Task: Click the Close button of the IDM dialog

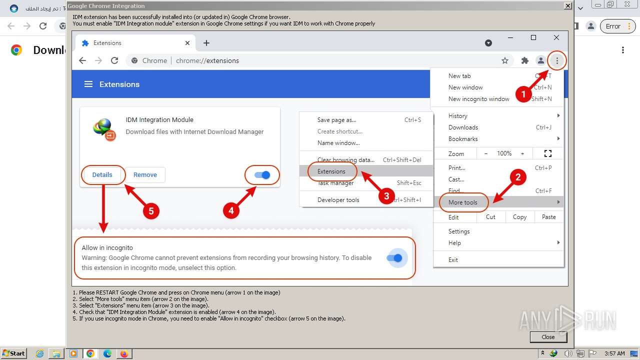Action: (x=548, y=337)
